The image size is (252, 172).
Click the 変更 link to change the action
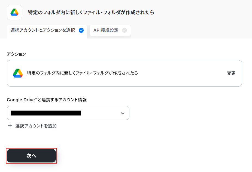tap(231, 73)
